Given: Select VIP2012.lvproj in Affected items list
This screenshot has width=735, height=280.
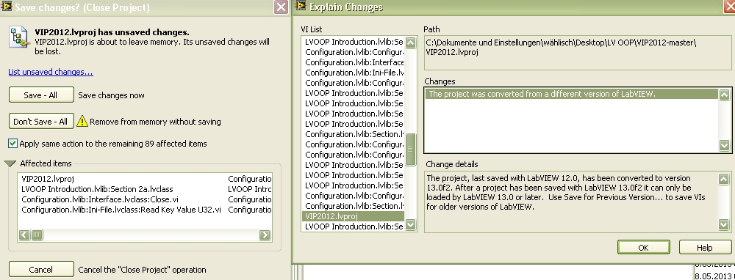Looking at the screenshot, I should 48,179.
